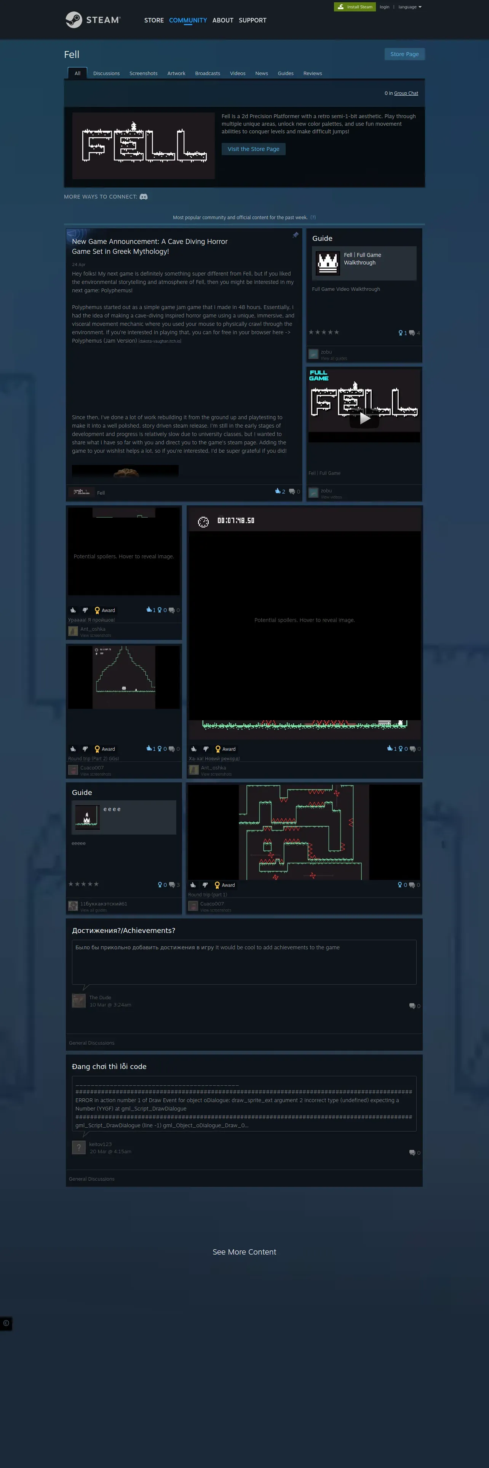Screen dimensions: 489x1468
Task: Rate up the 'Ураааа! Я пройшов!' screenshot
Action: (73, 610)
